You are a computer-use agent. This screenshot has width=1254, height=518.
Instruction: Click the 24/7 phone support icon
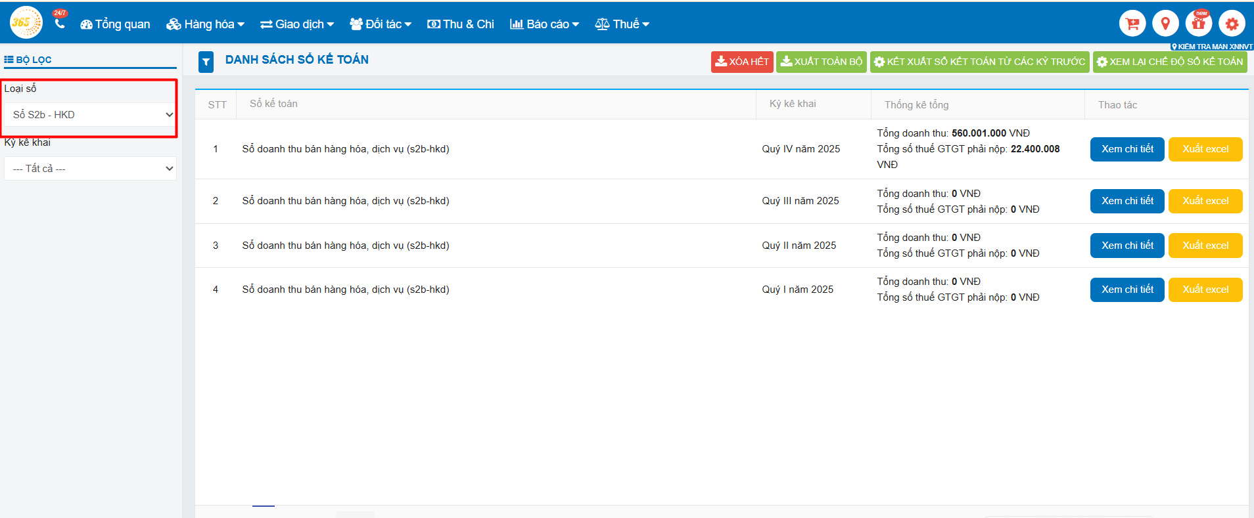pos(60,24)
